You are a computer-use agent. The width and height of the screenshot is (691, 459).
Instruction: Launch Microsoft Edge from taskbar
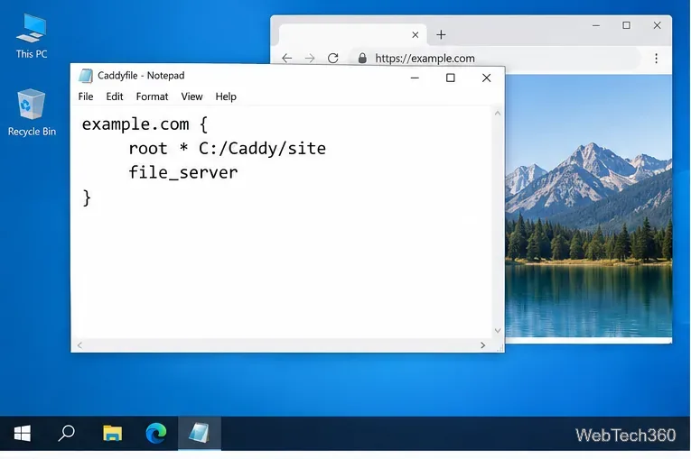pyautogui.click(x=156, y=433)
